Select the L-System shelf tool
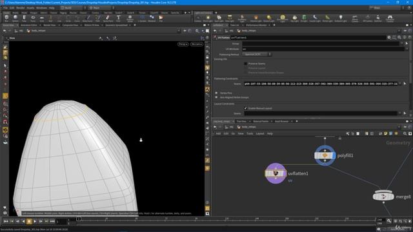This screenshot has height=232, width=413. [142, 19]
